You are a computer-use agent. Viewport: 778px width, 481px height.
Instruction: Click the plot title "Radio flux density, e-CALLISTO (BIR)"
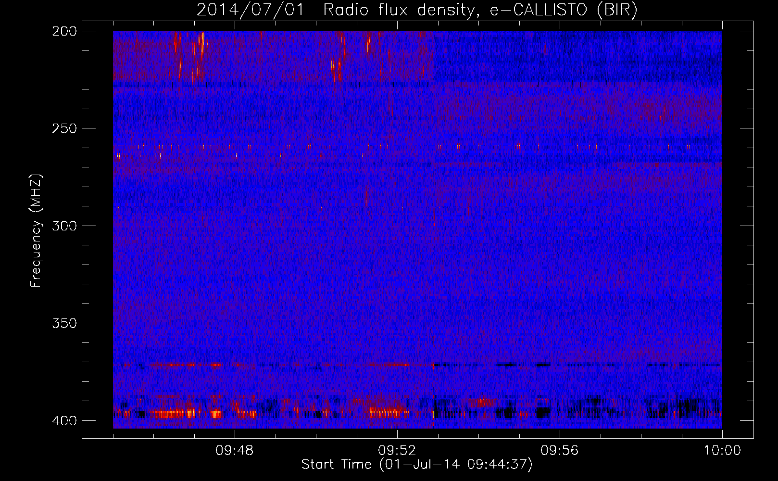coord(480,10)
